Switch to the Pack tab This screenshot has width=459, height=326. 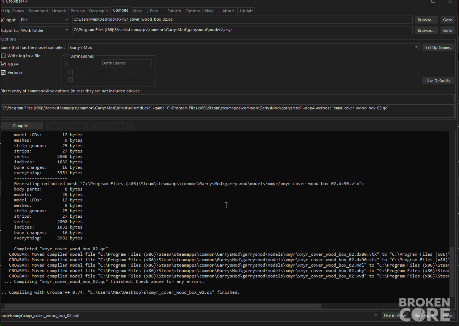[x=154, y=11]
